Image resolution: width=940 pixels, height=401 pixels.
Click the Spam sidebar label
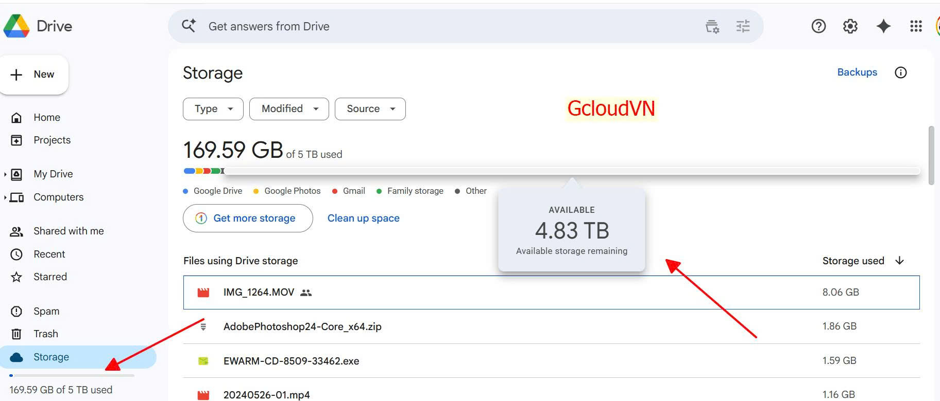(x=46, y=312)
